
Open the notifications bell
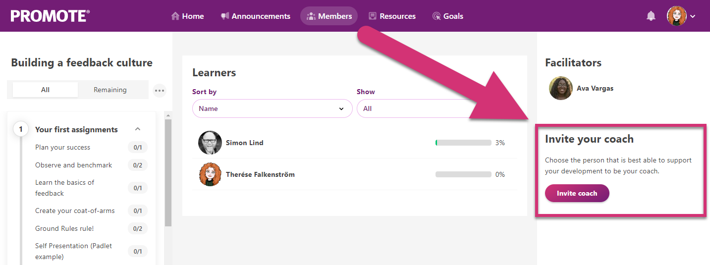tap(651, 16)
